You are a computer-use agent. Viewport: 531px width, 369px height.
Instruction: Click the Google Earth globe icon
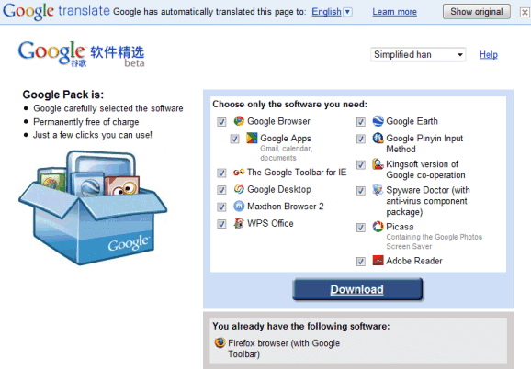click(378, 121)
